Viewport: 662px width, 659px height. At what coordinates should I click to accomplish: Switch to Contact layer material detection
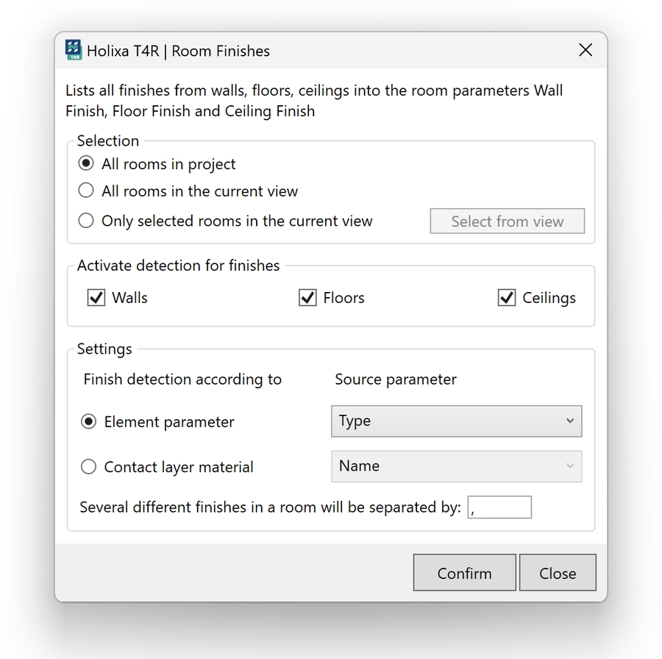[x=89, y=466]
